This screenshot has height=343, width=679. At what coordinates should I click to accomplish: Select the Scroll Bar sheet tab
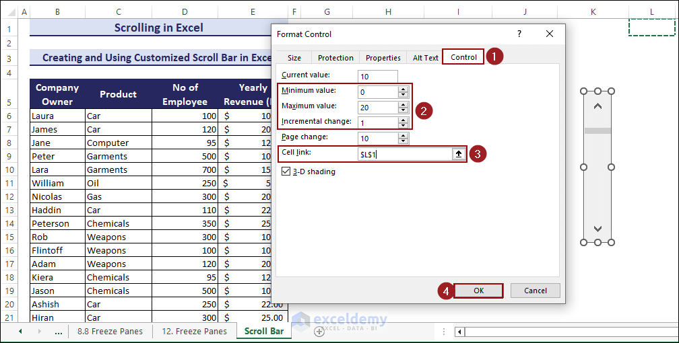pyautogui.click(x=264, y=332)
